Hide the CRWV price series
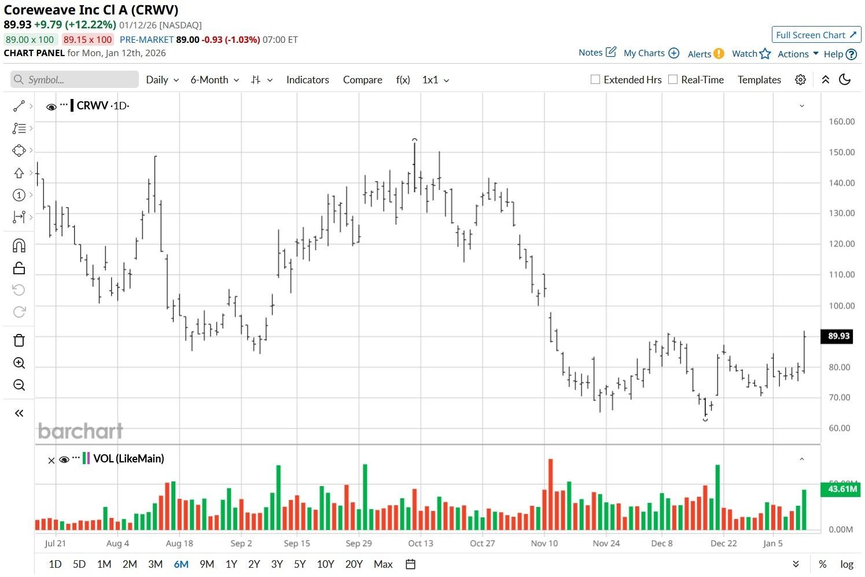The width and height of the screenshot is (865, 577). 51,106
